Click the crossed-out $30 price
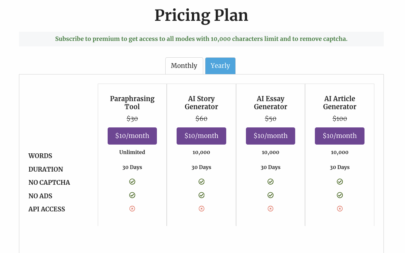Image resolution: width=405 pixels, height=253 pixels. tap(132, 119)
